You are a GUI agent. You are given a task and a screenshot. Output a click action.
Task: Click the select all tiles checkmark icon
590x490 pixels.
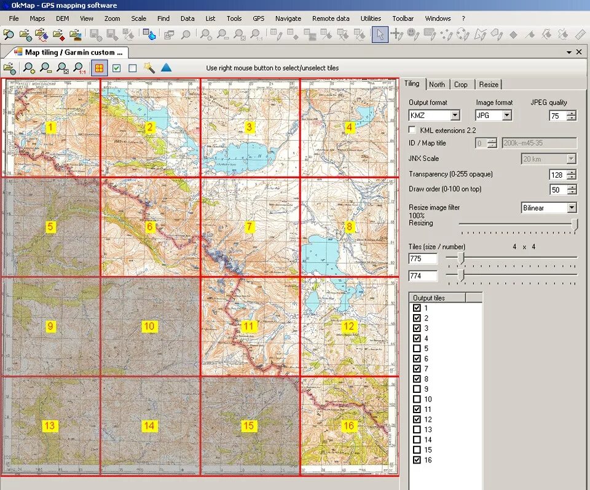(117, 68)
